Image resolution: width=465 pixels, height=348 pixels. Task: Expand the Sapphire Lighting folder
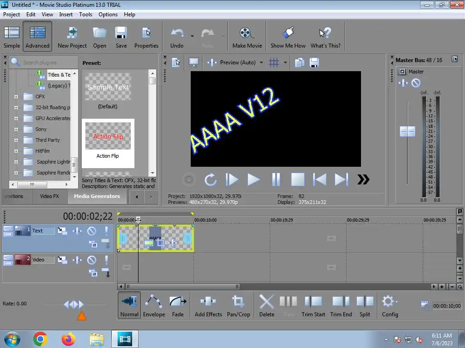click(x=16, y=162)
